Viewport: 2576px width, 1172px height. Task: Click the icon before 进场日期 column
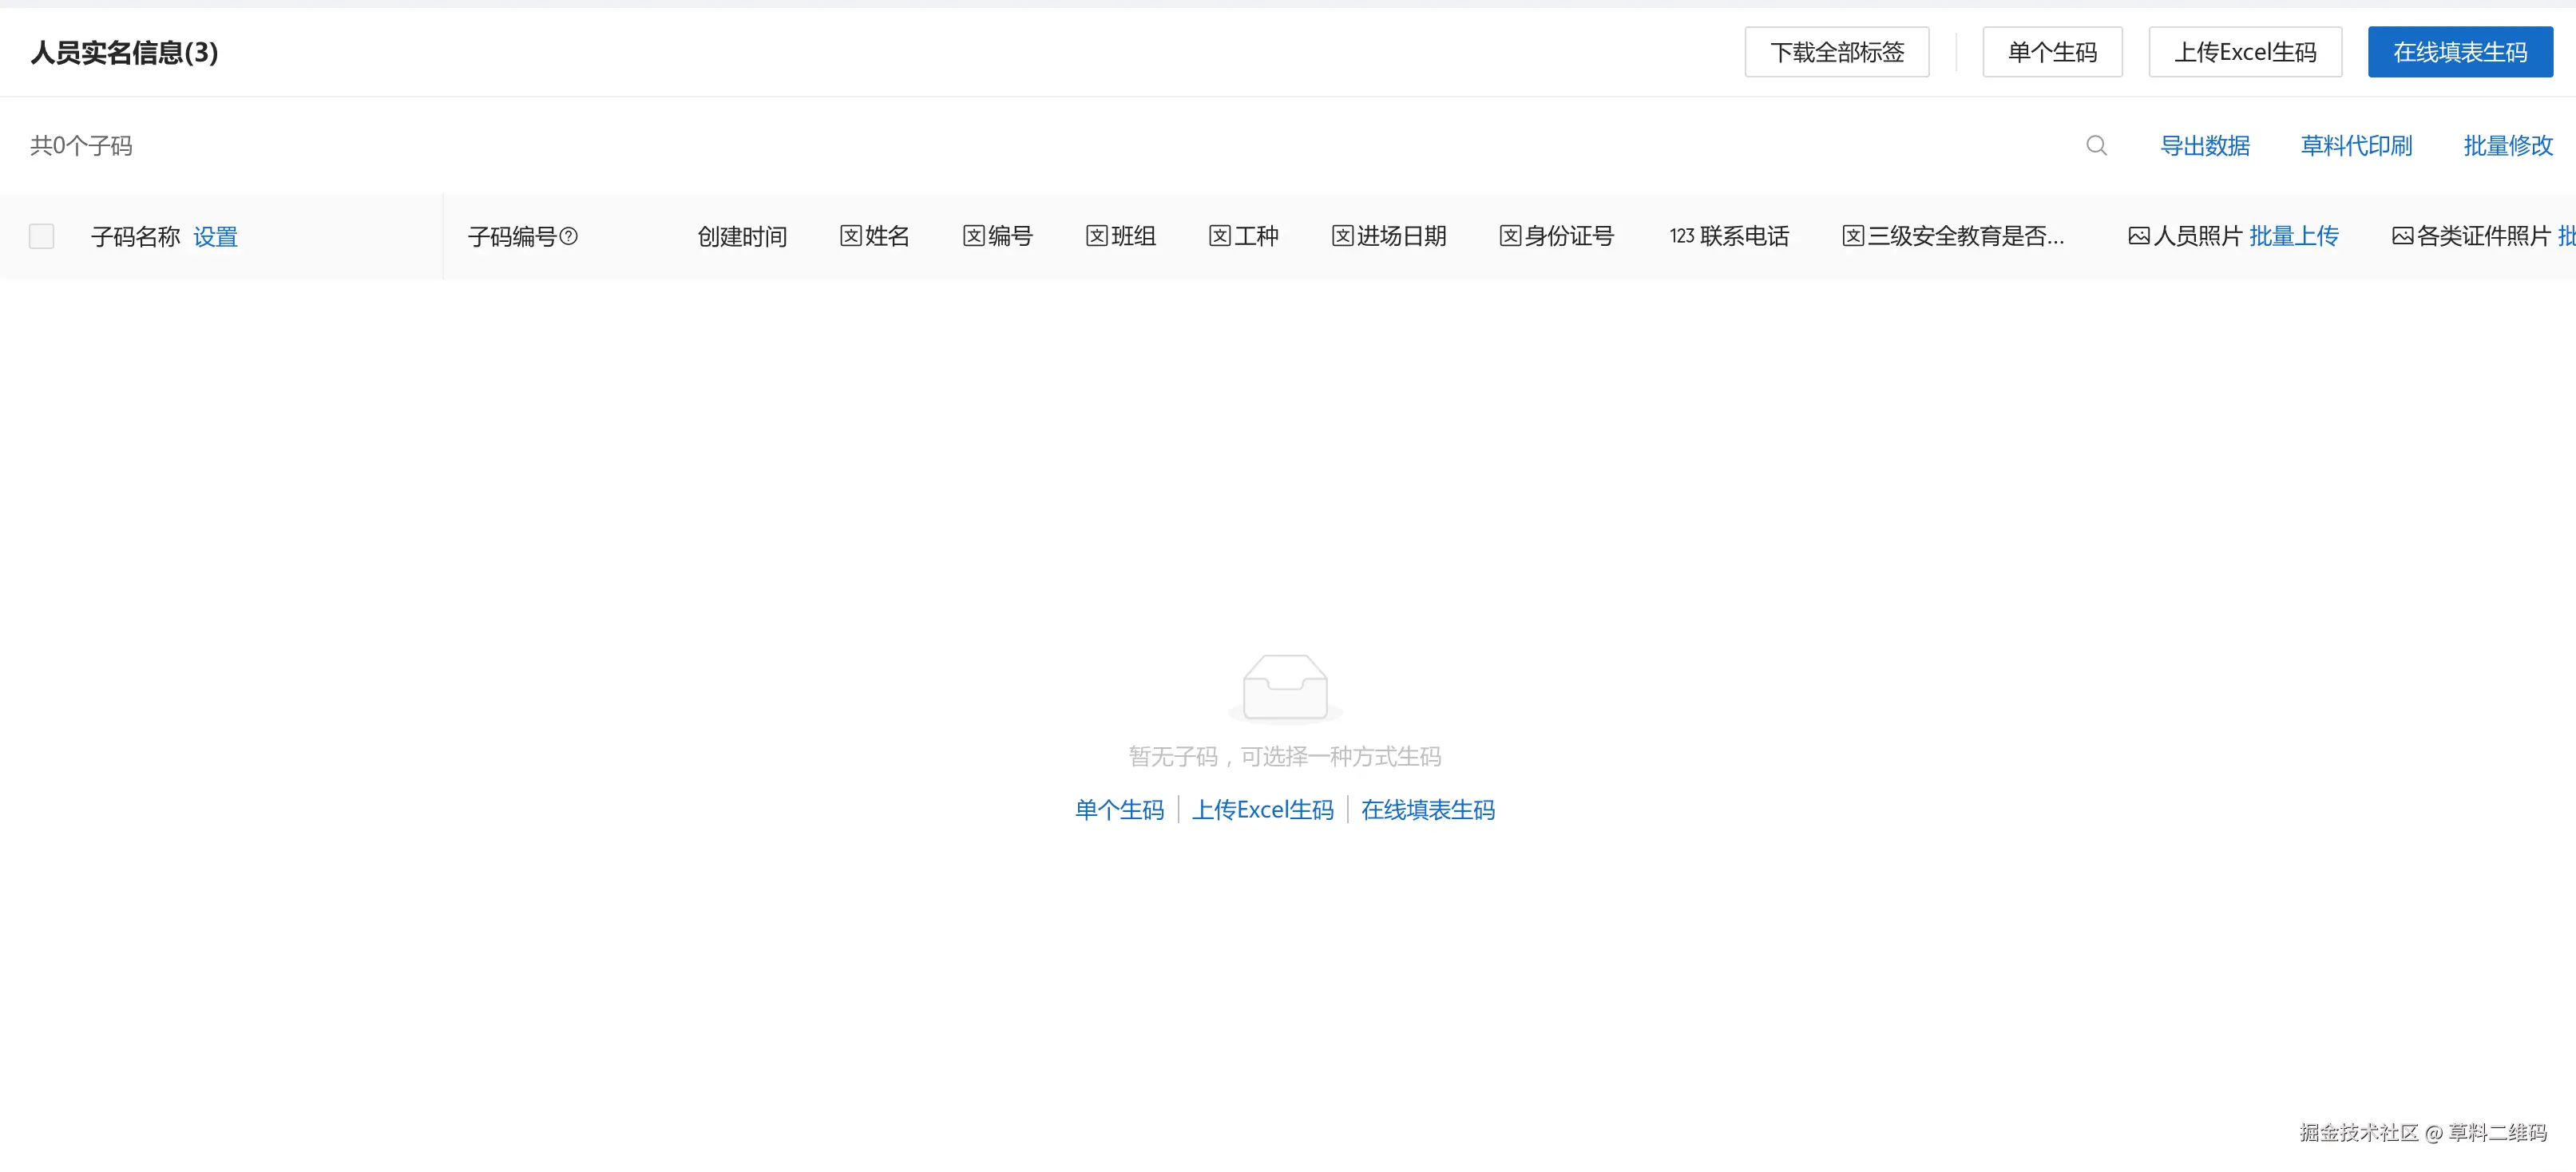point(1342,236)
